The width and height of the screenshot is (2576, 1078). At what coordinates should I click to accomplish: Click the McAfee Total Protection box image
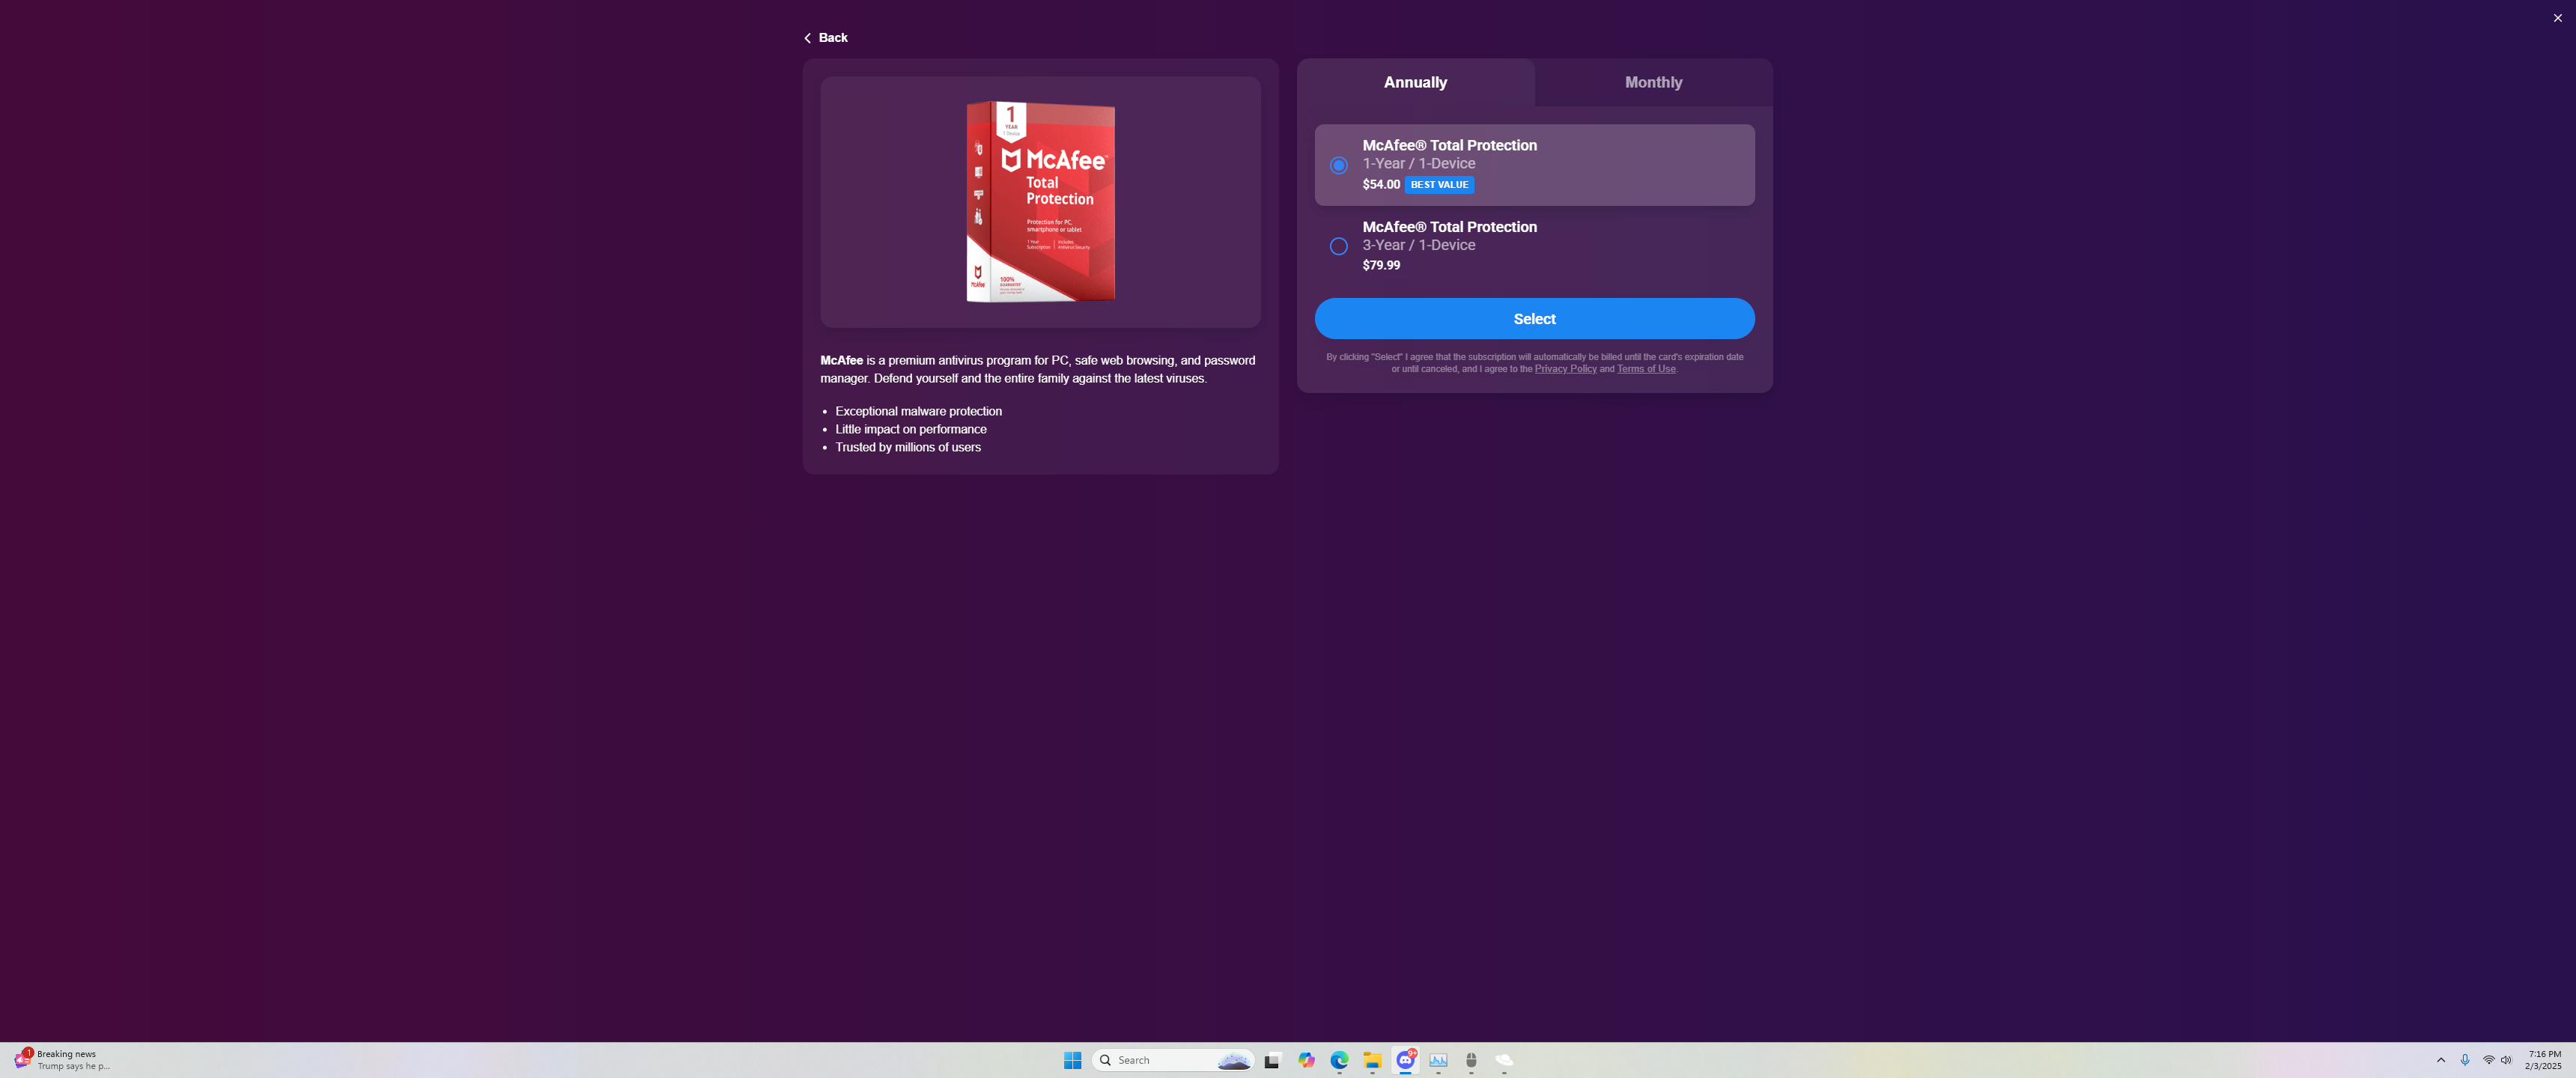[x=1040, y=201]
